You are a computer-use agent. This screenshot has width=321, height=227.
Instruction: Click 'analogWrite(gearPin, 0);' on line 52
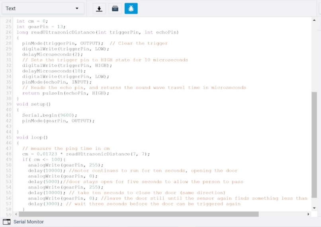point(63,176)
